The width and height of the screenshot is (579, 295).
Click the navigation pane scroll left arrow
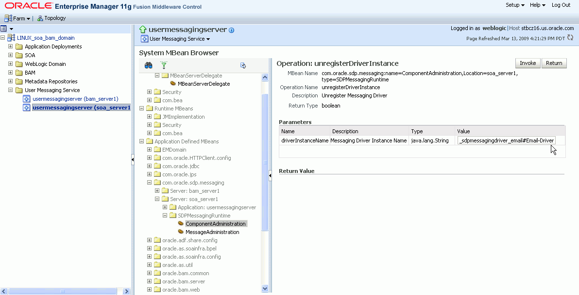[x=4, y=291]
